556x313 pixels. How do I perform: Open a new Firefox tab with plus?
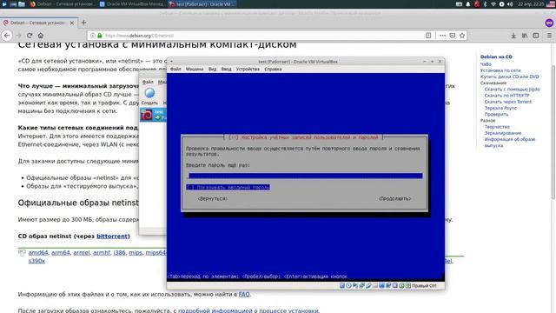[x=83, y=23]
